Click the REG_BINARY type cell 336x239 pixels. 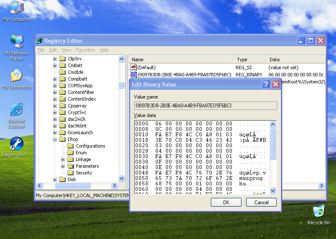[249, 75]
